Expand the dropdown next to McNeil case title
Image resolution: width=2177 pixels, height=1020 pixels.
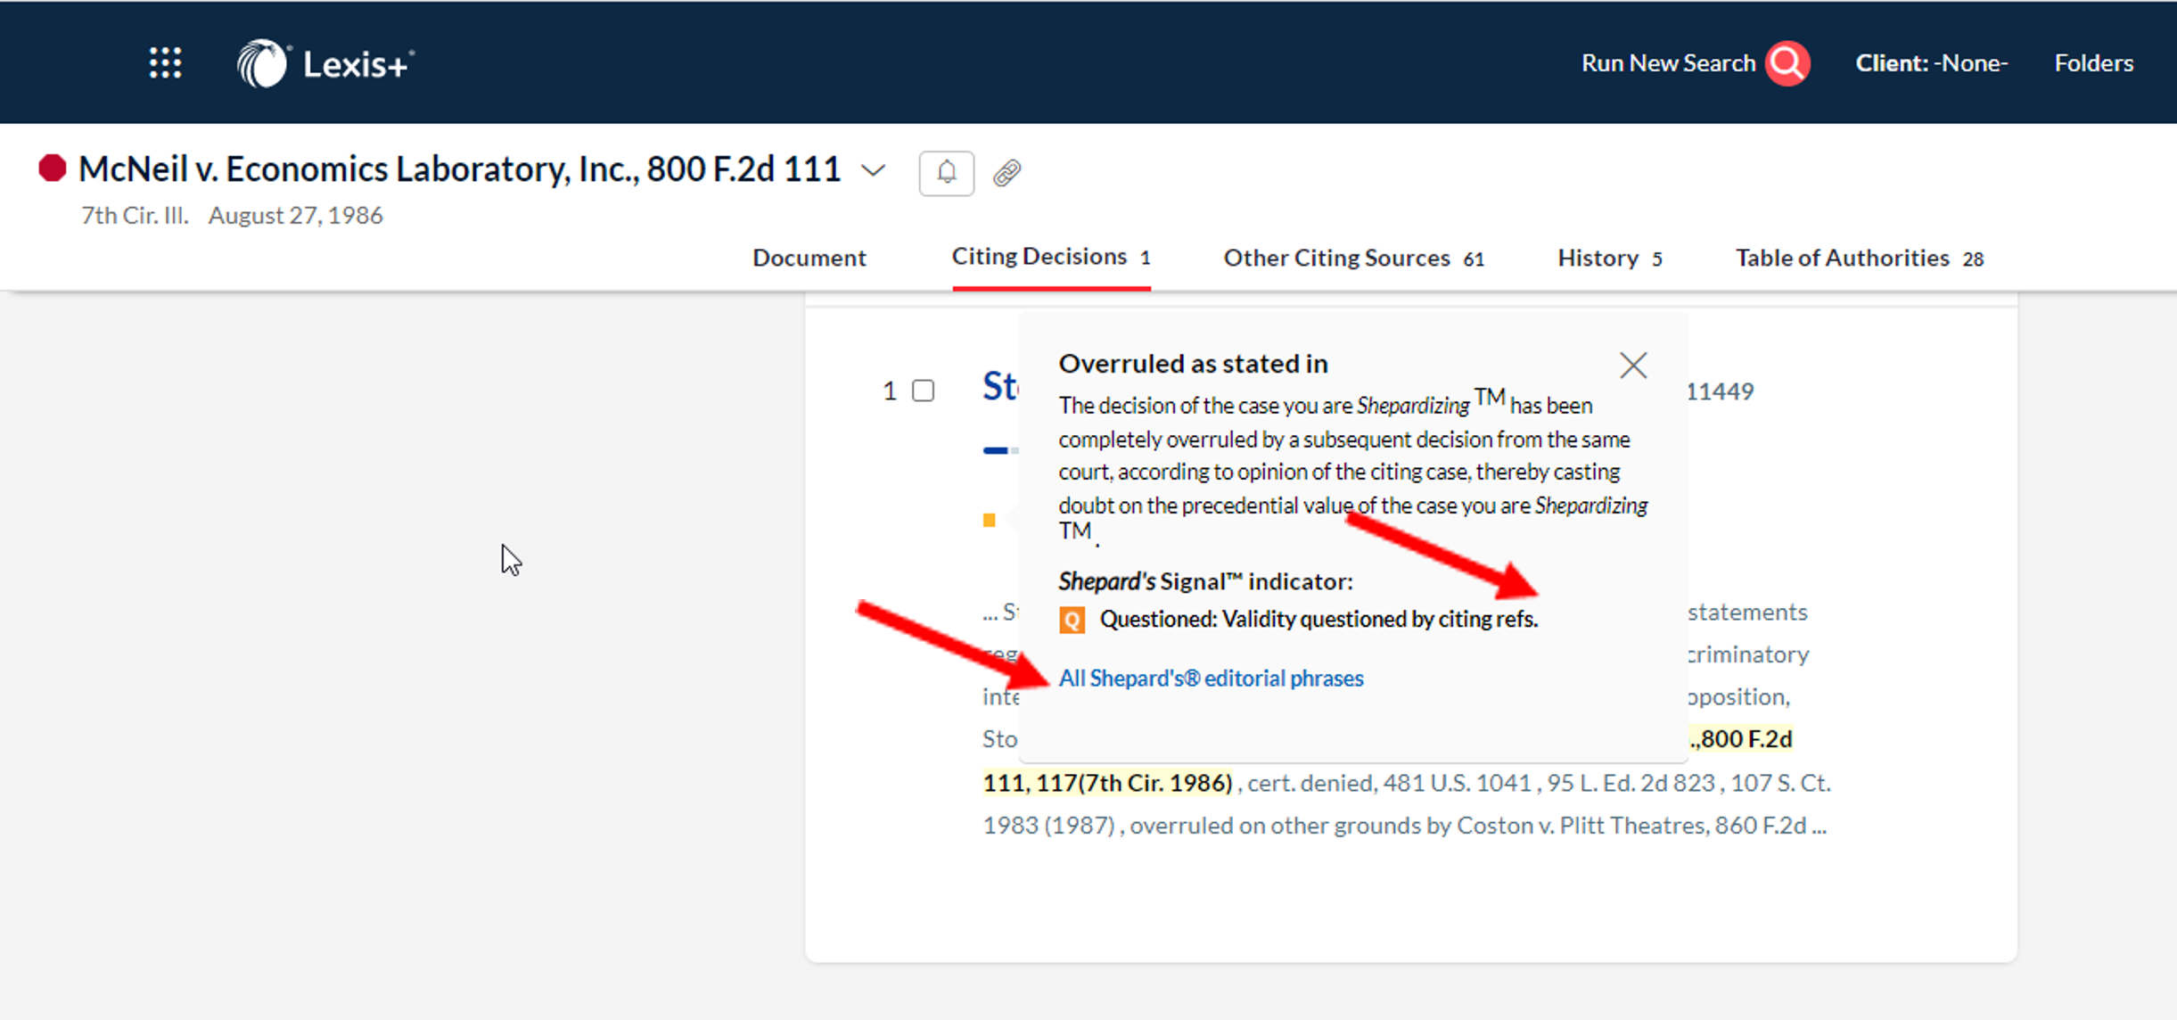[875, 169]
